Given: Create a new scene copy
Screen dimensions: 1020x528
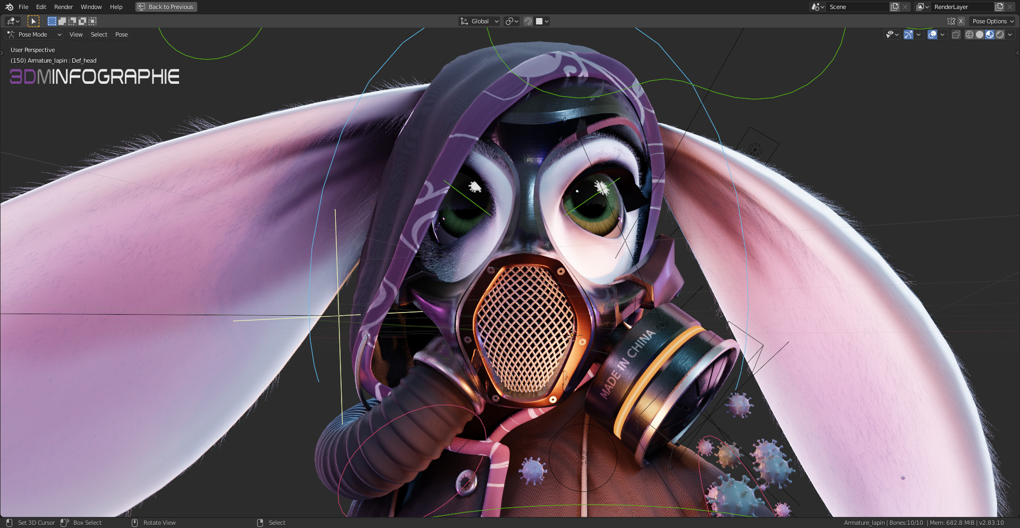Looking at the screenshot, I should (895, 7).
